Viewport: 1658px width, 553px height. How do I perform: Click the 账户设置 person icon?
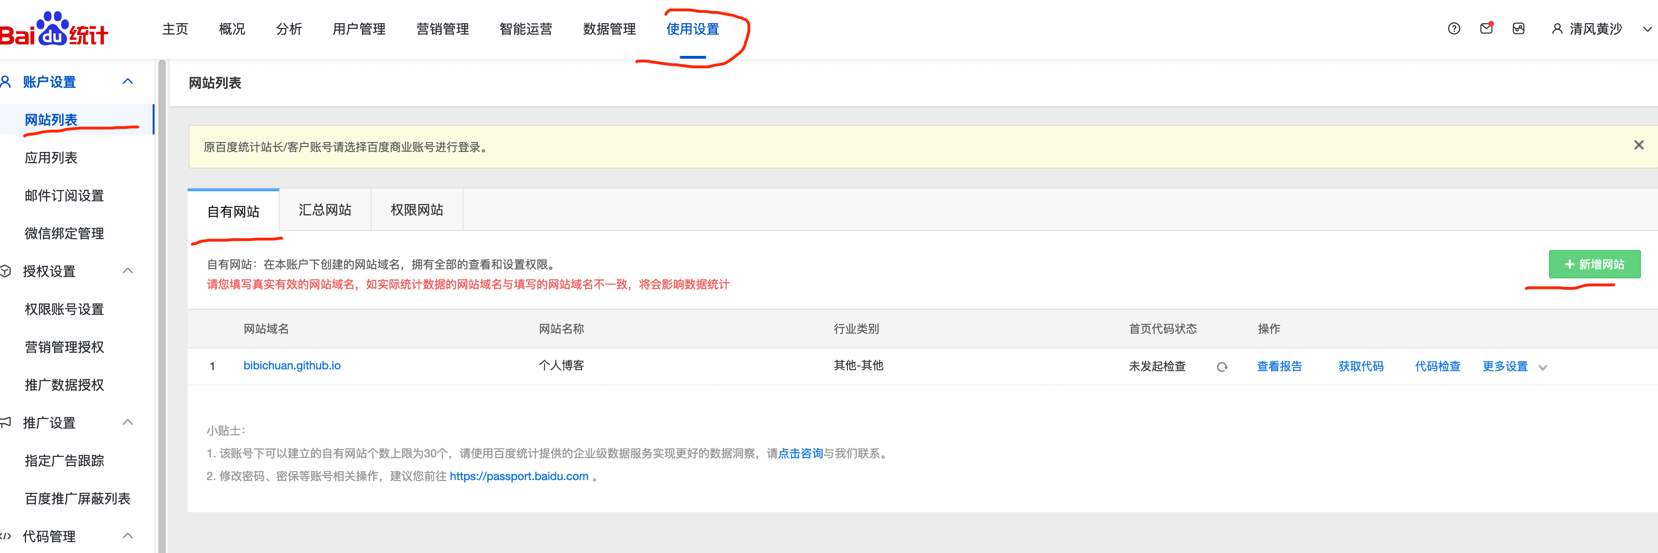pos(6,81)
